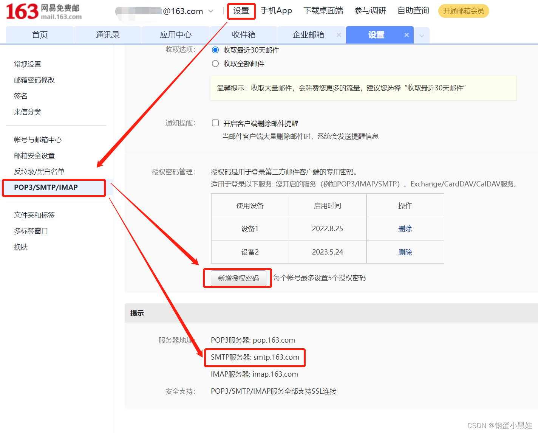Delete authorization for 设备1
The height and width of the screenshot is (433, 538).
[x=405, y=229]
